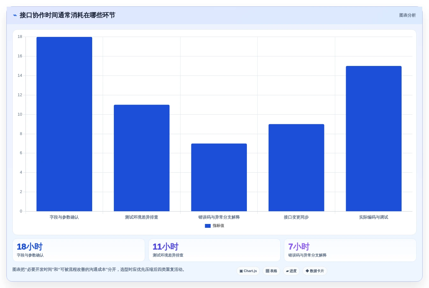429x288 pixels.
Task: Click the 进度 tag pill
Action: click(x=291, y=271)
